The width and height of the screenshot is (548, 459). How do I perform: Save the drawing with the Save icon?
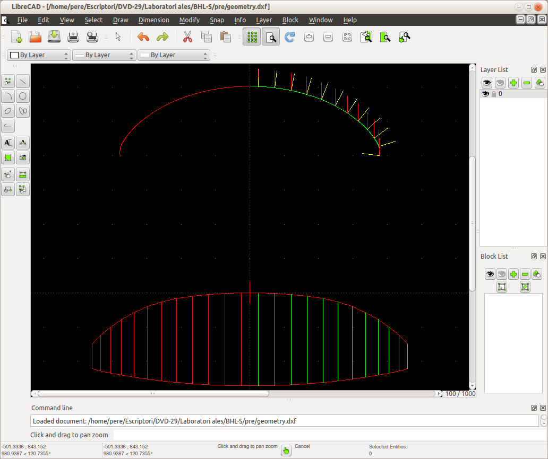tap(54, 37)
